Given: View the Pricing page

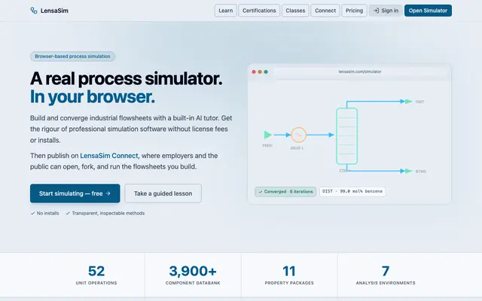Looking at the screenshot, I should (x=354, y=11).
